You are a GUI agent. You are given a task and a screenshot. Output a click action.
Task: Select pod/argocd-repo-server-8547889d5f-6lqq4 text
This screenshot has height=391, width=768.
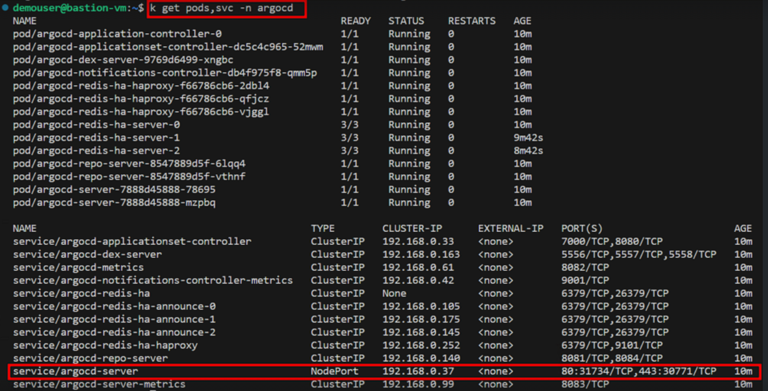[129, 164]
